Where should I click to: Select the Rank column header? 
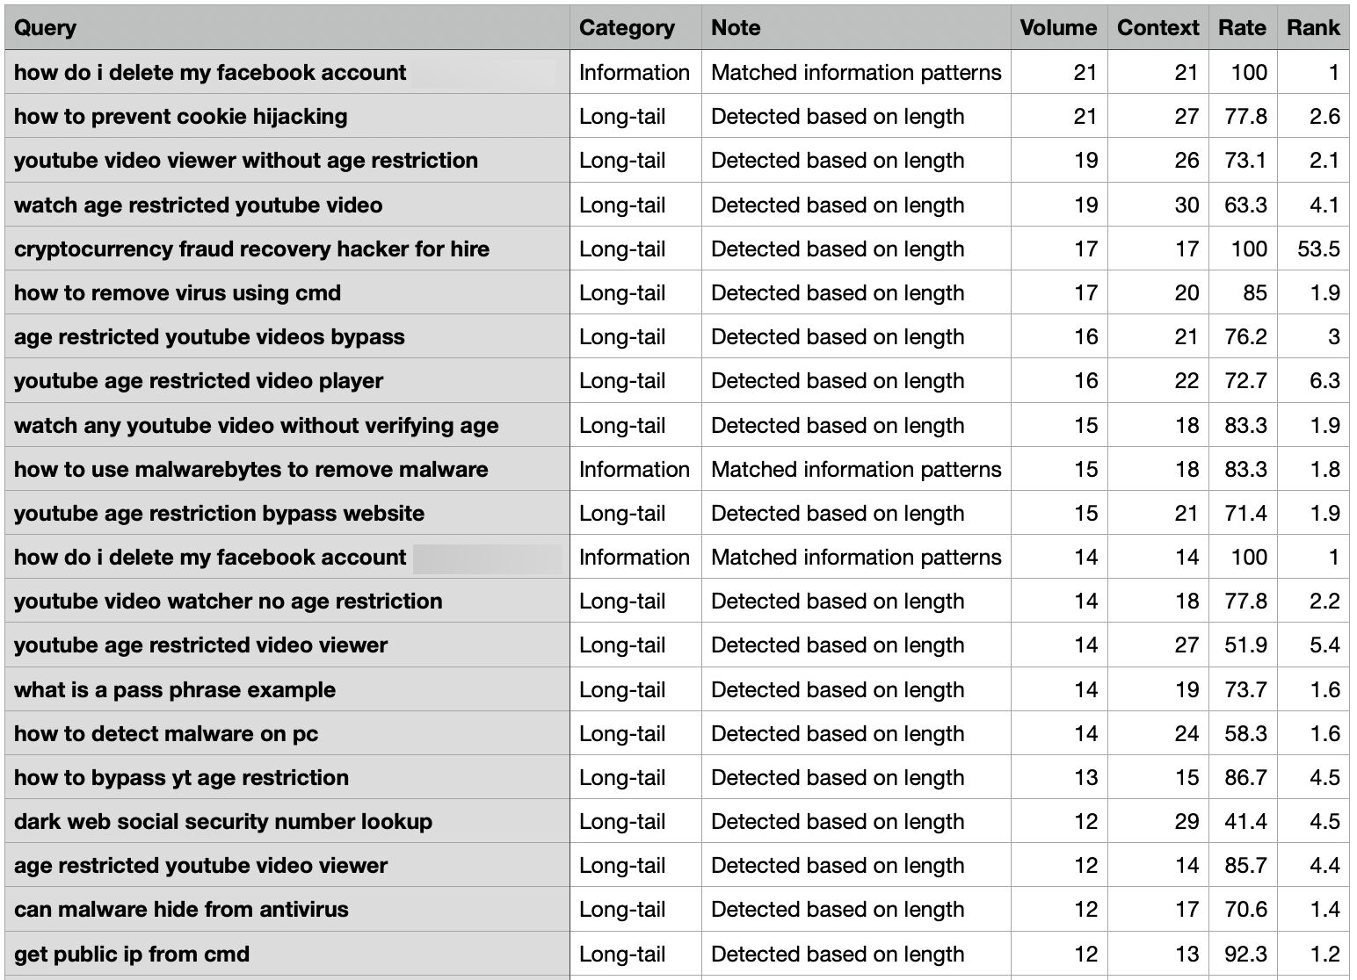click(1313, 27)
